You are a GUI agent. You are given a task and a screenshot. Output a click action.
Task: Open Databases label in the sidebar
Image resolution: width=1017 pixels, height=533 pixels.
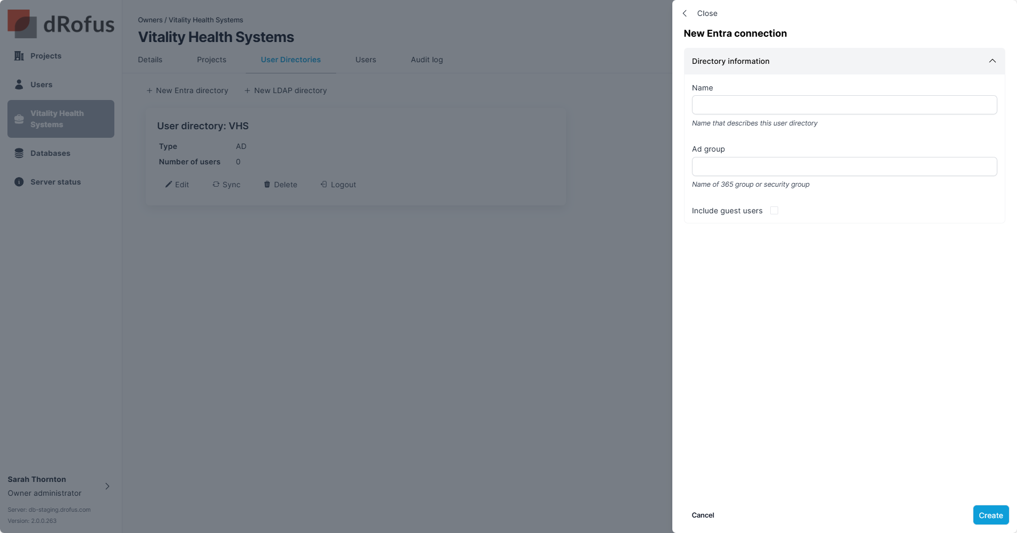51,153
